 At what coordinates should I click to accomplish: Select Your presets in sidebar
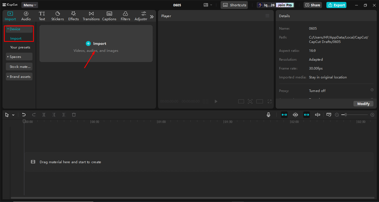tap(20, 47)
